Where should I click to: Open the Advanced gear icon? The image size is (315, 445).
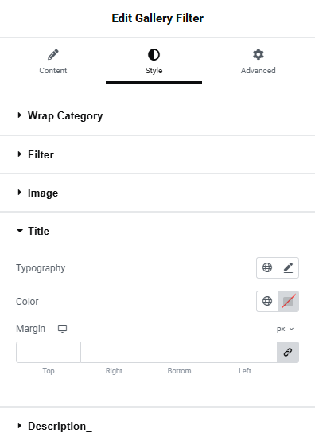258,54
